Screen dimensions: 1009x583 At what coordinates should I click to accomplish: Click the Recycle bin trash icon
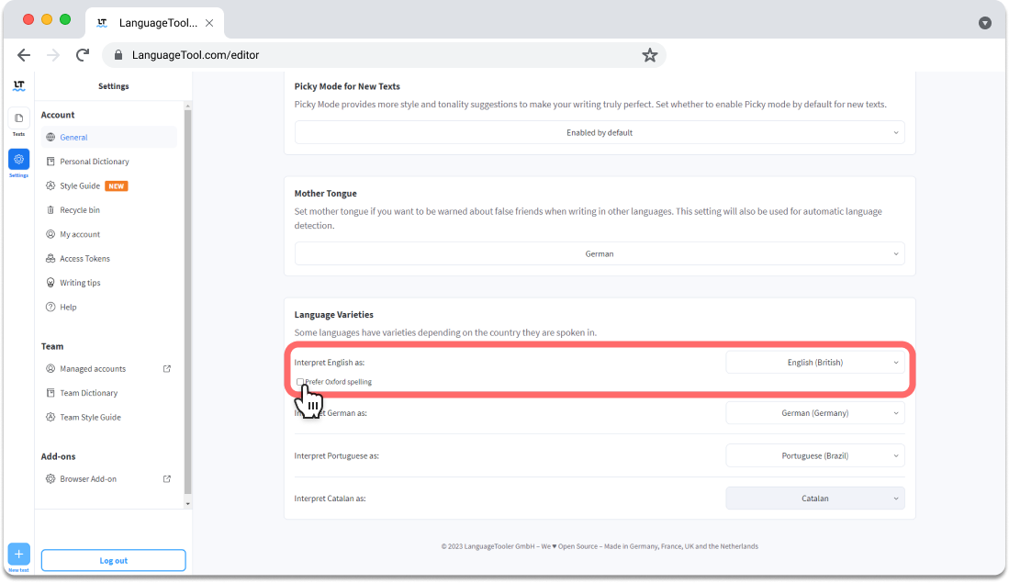[x=50, y=209]
